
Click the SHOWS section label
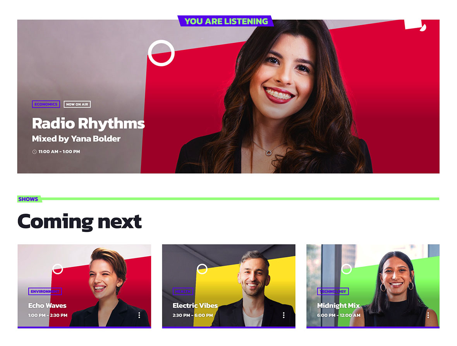point(28,199)
